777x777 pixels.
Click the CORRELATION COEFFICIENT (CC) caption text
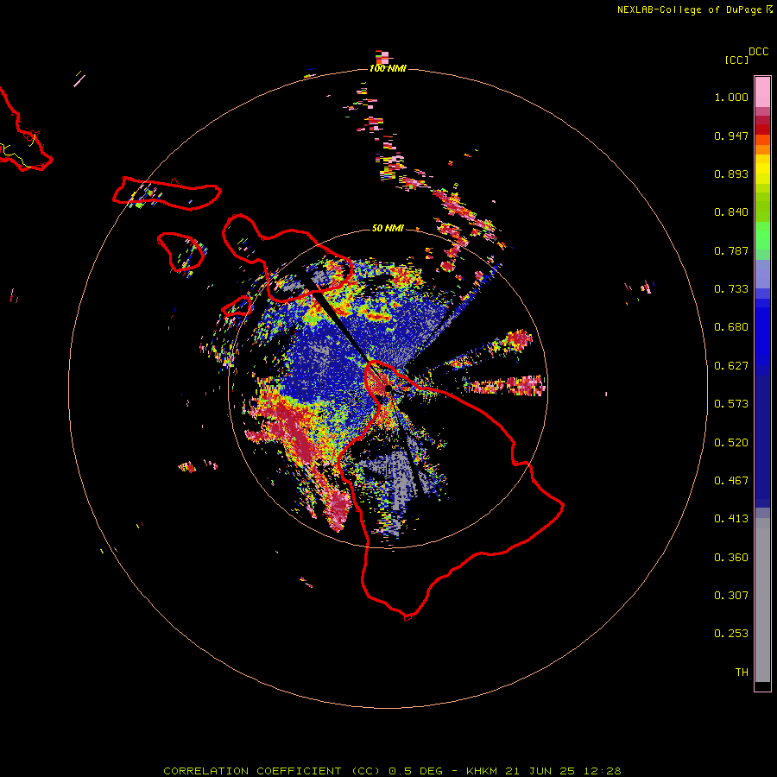tap(272, 771)
